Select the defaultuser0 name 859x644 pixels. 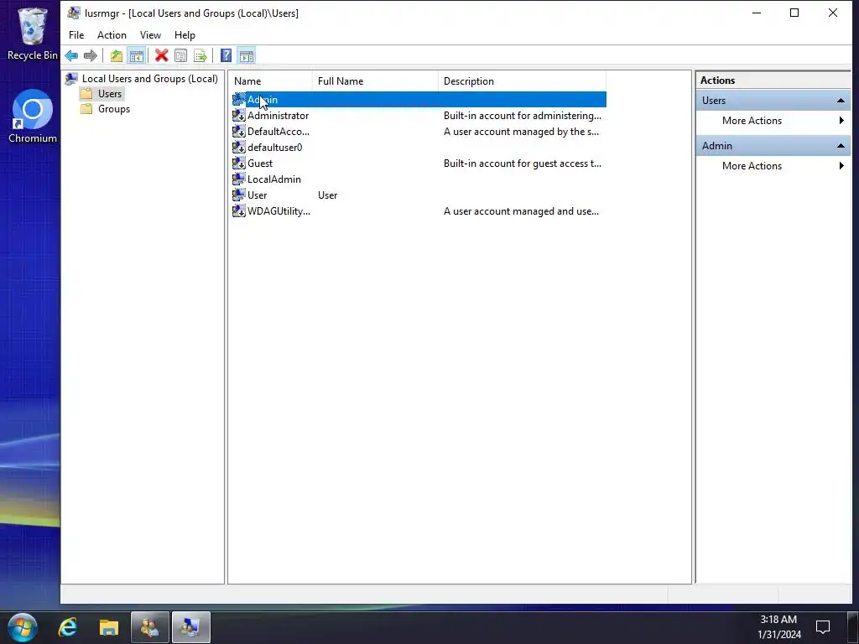pos(274,148)
